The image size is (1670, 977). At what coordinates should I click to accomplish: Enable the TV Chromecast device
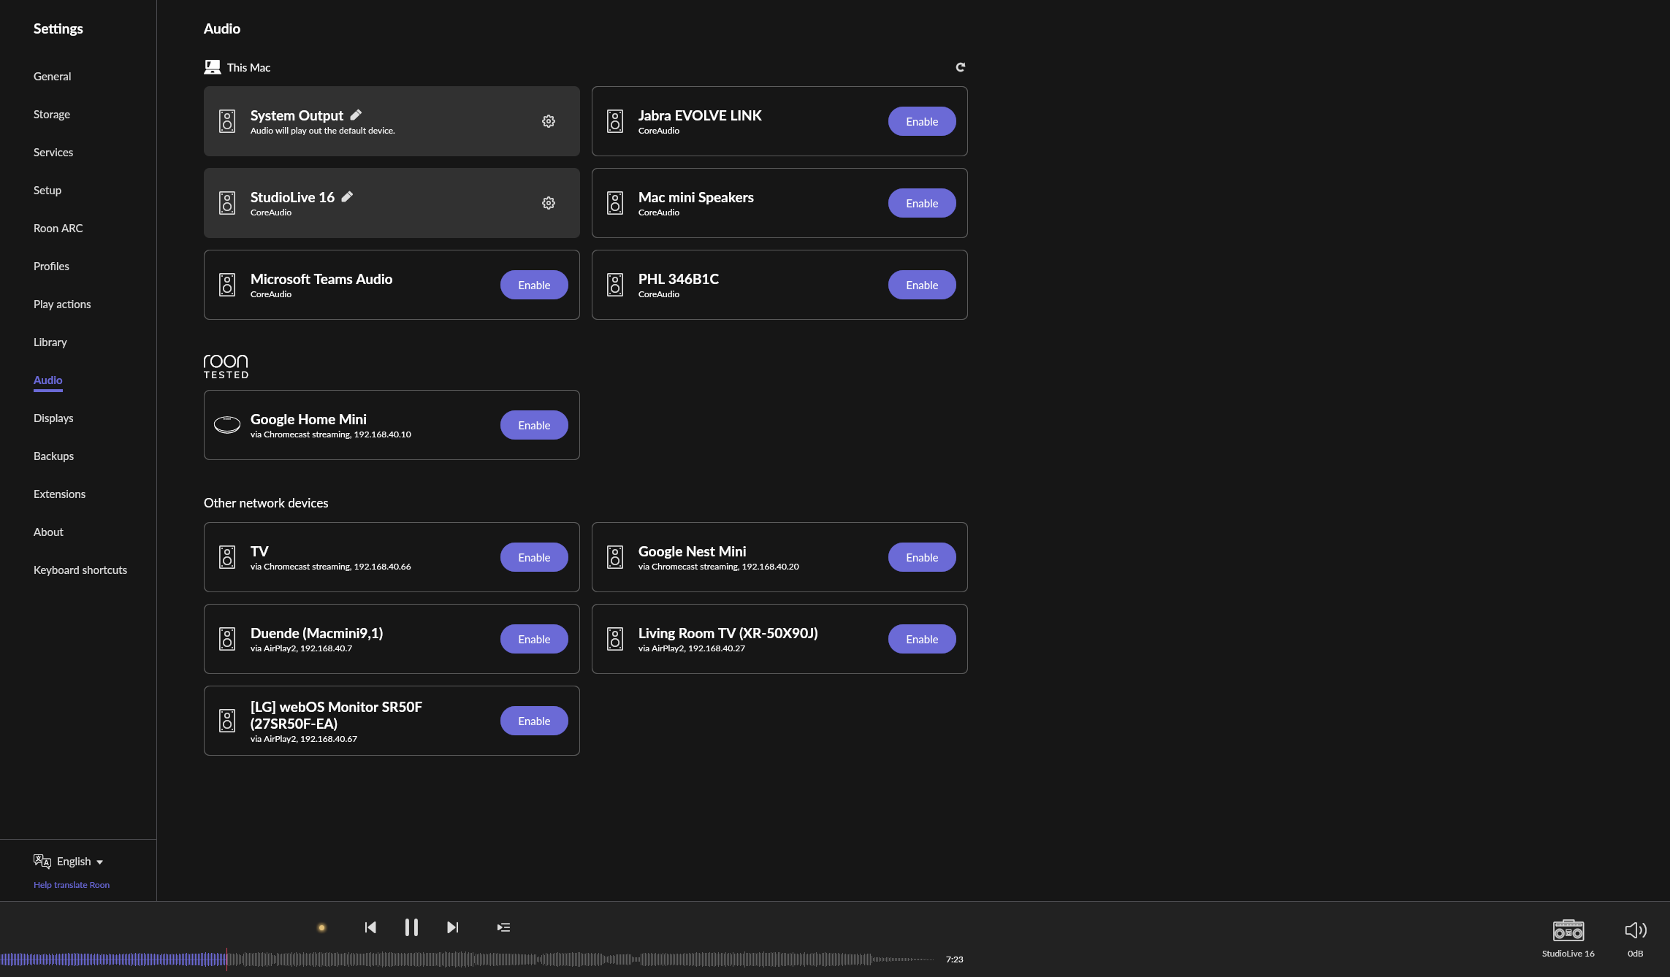534,557
